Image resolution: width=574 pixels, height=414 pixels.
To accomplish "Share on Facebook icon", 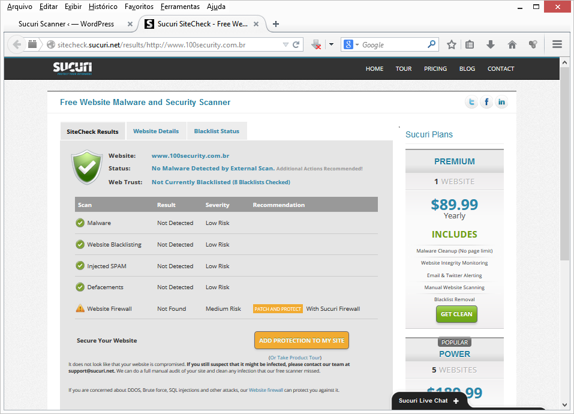I will click(x=486, y=102).
